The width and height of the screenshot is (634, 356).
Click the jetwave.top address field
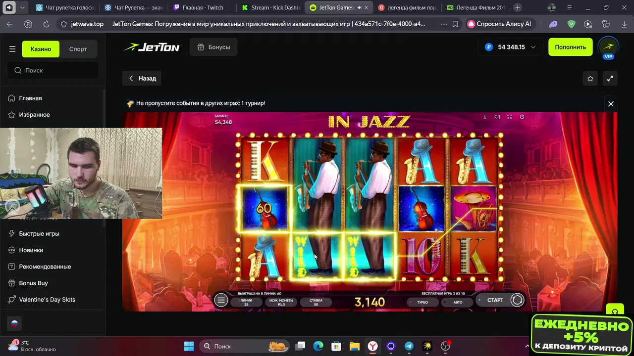(x=87, y=24)
